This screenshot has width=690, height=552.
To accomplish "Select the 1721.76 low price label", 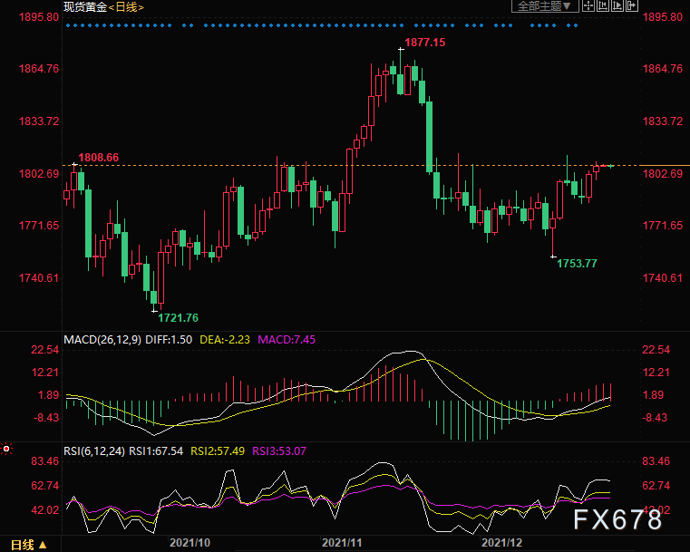I will pos(179,317).
